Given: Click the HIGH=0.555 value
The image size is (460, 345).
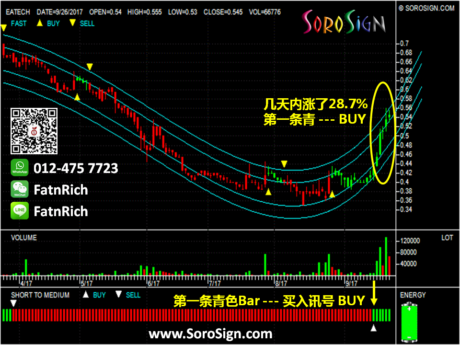Looking at the screenshot, I should tap(145, 12).
